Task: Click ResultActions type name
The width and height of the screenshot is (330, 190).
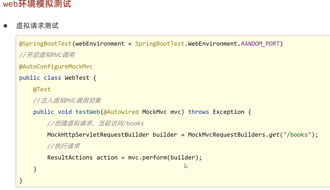Action: [x=70, y=157]
